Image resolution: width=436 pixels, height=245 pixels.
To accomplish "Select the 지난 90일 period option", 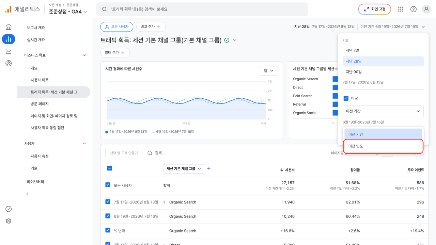I will pos(383,72).
